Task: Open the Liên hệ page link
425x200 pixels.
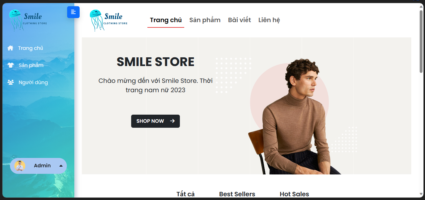Action: coord(269,20)
